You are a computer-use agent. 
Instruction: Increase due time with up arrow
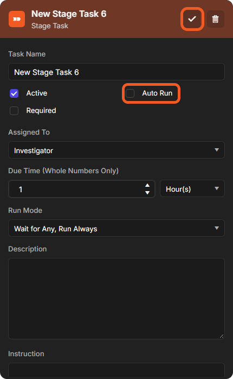pyautogui.click(x=147, y=185)
